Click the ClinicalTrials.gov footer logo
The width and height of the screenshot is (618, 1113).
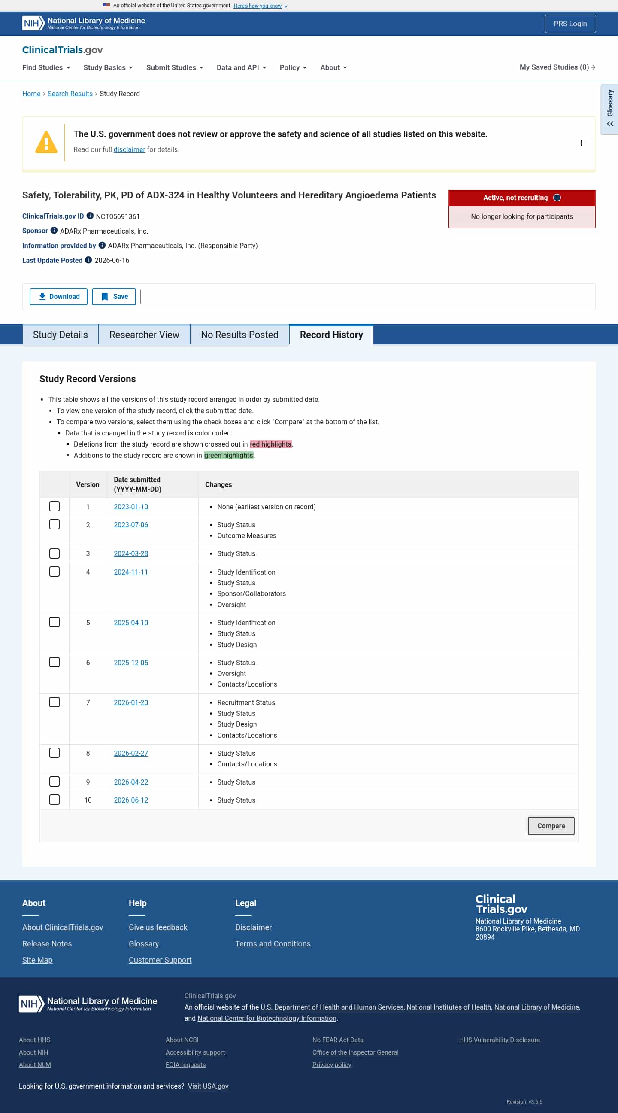tap(501, 904)
